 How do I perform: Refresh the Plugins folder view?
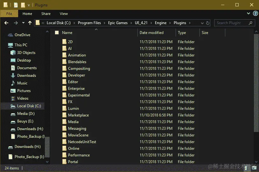[x=208, y=23]
